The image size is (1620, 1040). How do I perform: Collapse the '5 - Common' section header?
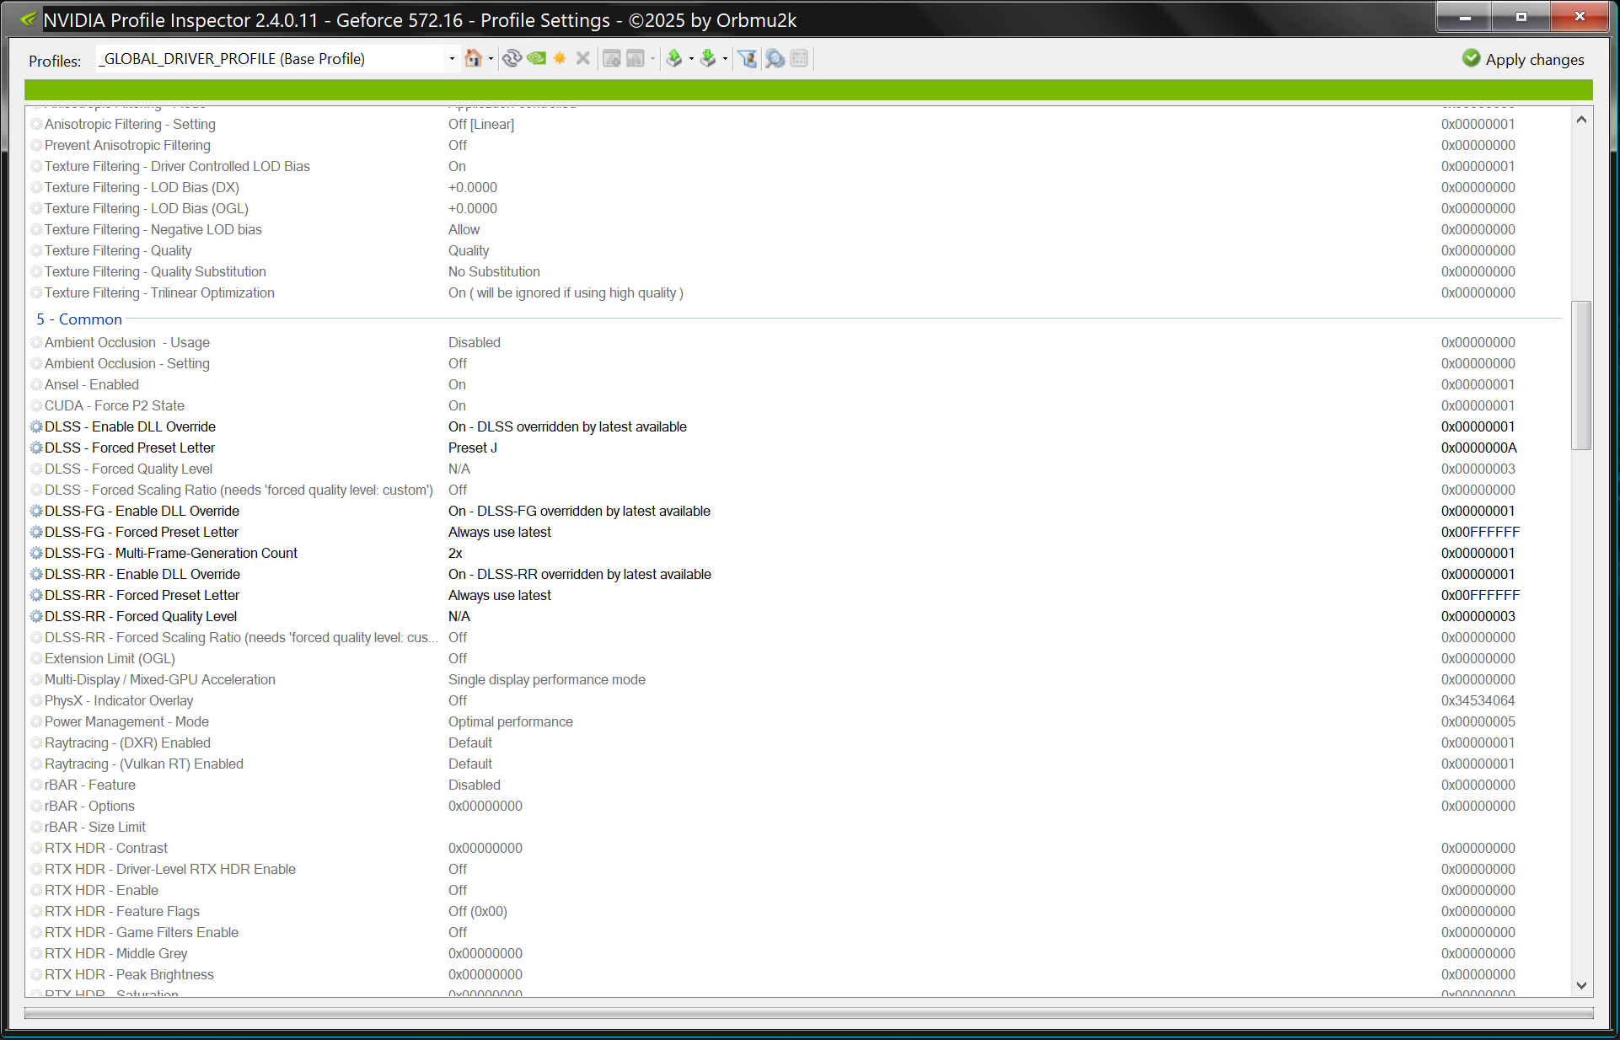pos(79,319)
